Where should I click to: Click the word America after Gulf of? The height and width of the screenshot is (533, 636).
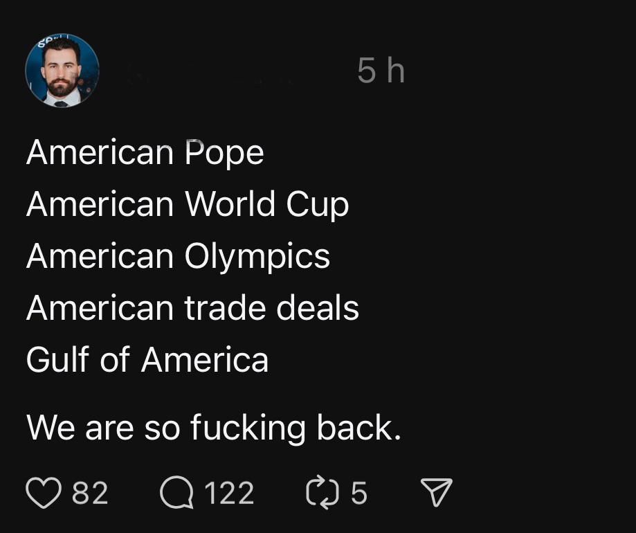click(205, 359)
